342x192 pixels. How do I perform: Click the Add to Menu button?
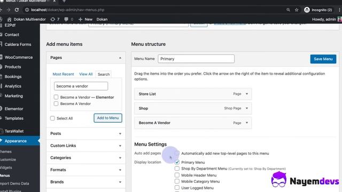point(108,118)
